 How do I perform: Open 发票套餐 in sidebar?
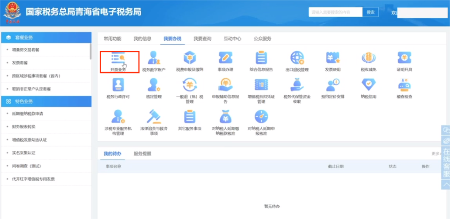(20, 63)
